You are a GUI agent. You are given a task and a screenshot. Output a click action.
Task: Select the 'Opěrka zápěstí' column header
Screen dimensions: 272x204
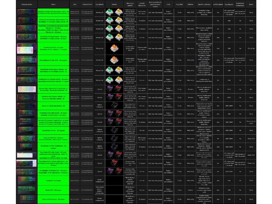pos(218,5)
